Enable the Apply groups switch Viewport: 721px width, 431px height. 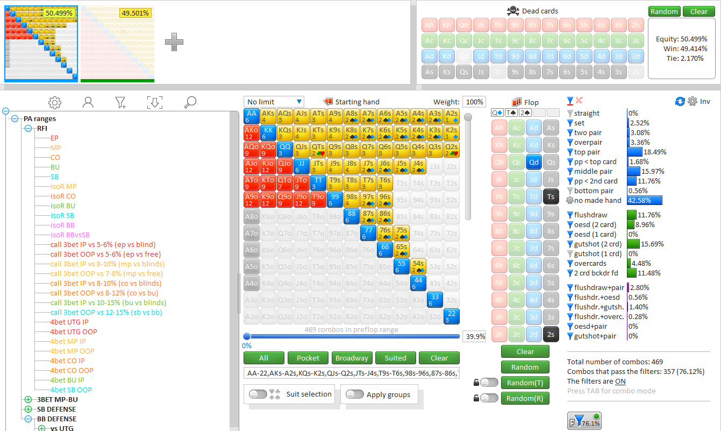click(x=355, y=394)
